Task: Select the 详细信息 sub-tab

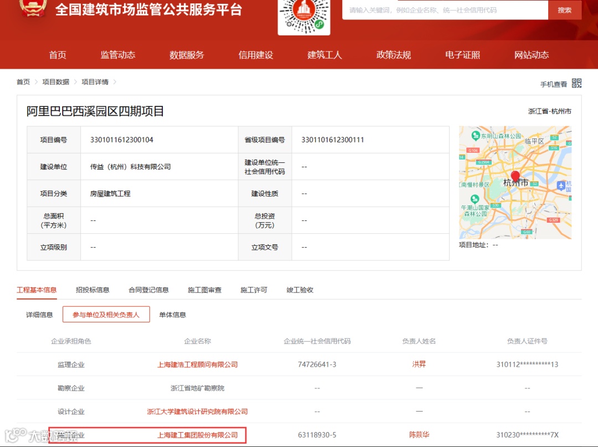Action: (x=39, y=315)
